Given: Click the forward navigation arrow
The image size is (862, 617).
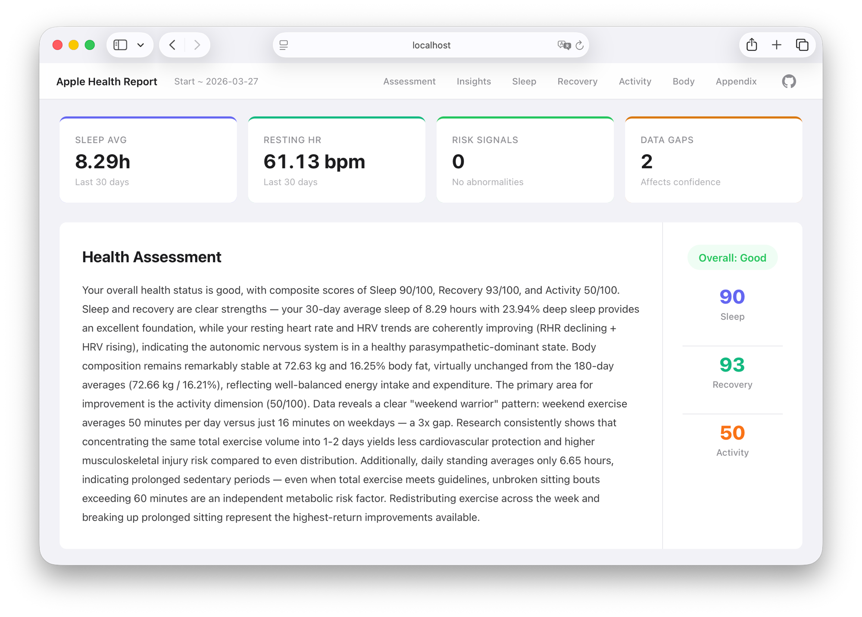Looking at the screenshot, I should [197, 44].
